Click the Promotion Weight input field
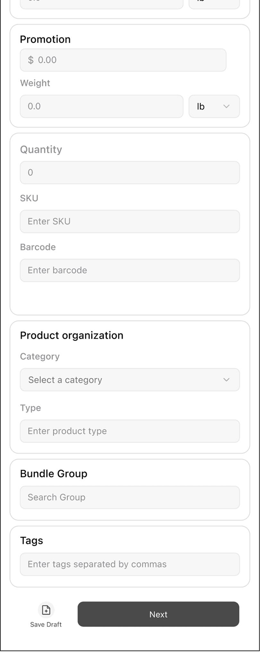This screenshot has height=652, width=260. point(101,106)
